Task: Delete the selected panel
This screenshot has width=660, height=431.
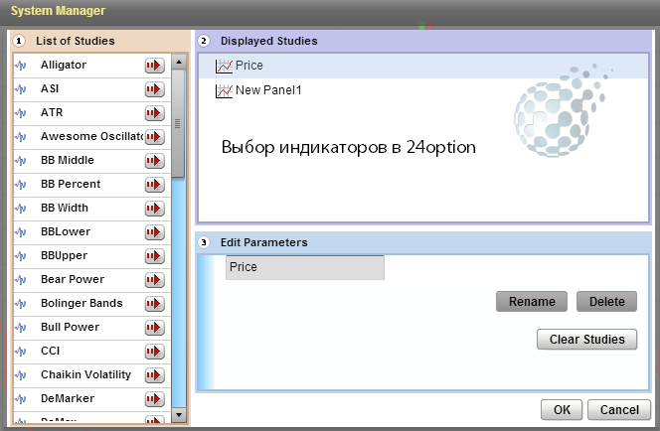Action: [606, 302]
